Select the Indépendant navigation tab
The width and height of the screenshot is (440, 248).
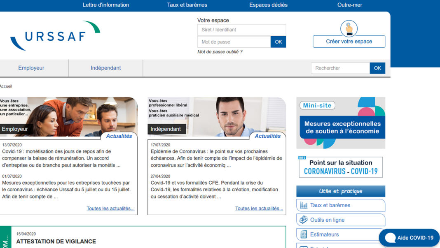pos(106,68)
